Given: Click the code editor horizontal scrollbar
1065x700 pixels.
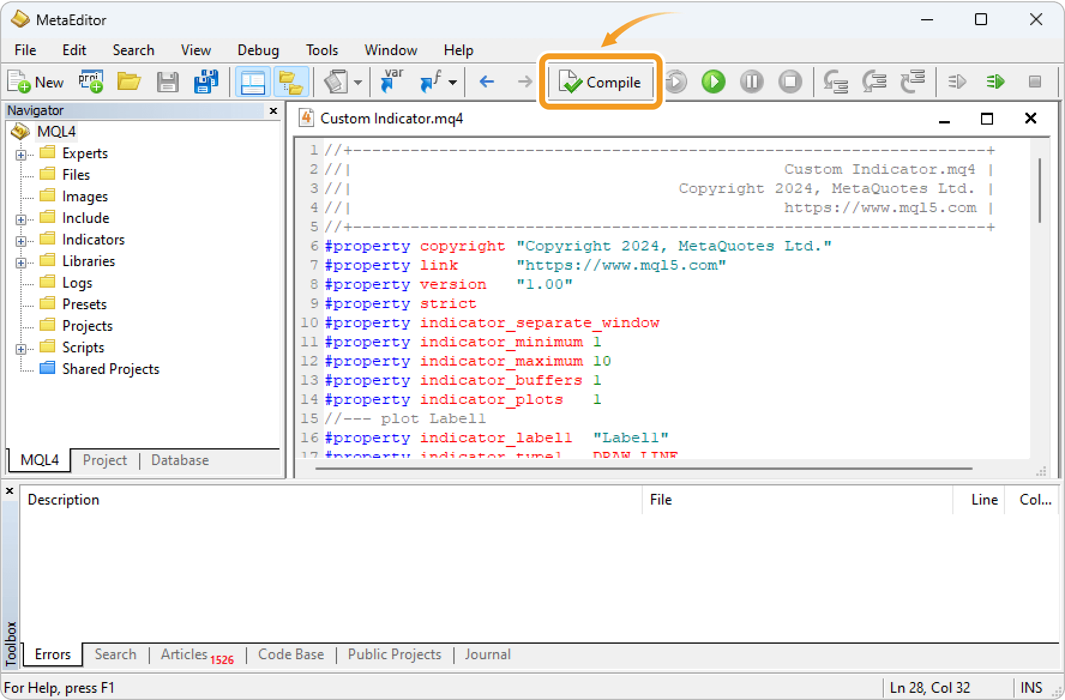Looking at the screenshot, I should pos(643,469).
